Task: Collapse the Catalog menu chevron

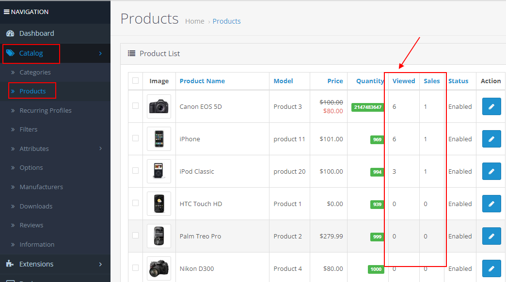Action: (x=100, y=53)
